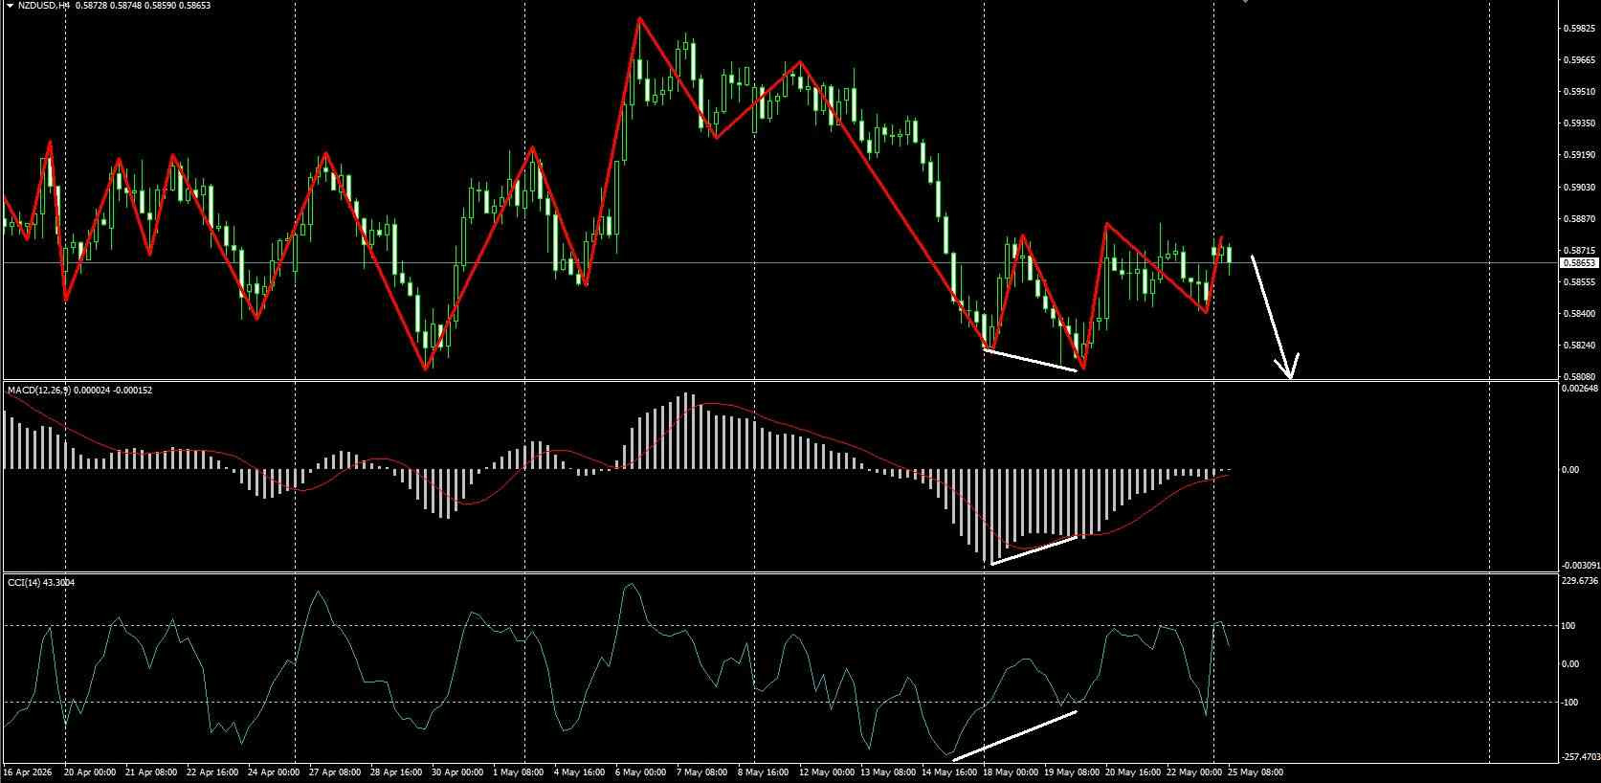The height and width of the screenshot is (783, 1601).
Task: Click the 24 Apr 00:00 time label
Action: [x=273, y=772]
